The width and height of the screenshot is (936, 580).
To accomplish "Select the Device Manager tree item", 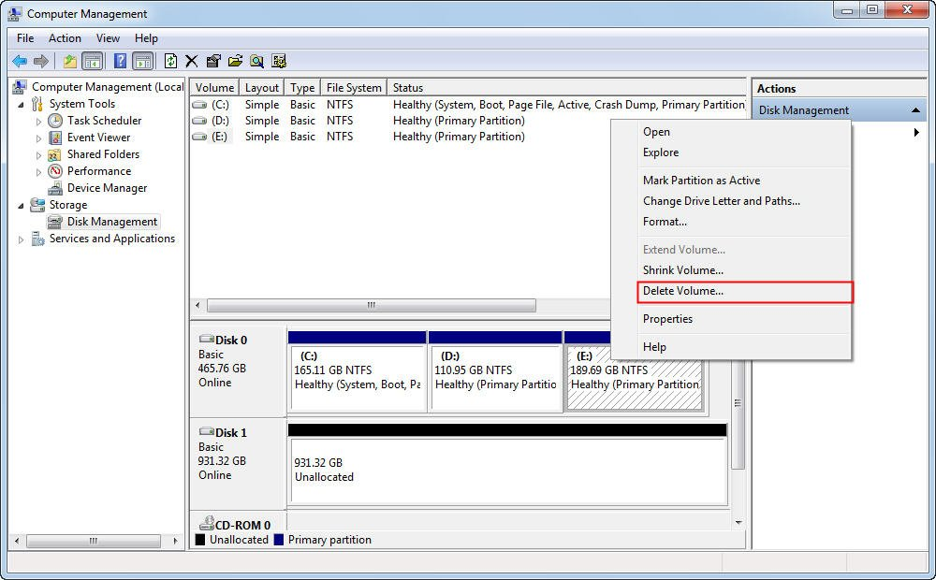I will tap(106, 187).
